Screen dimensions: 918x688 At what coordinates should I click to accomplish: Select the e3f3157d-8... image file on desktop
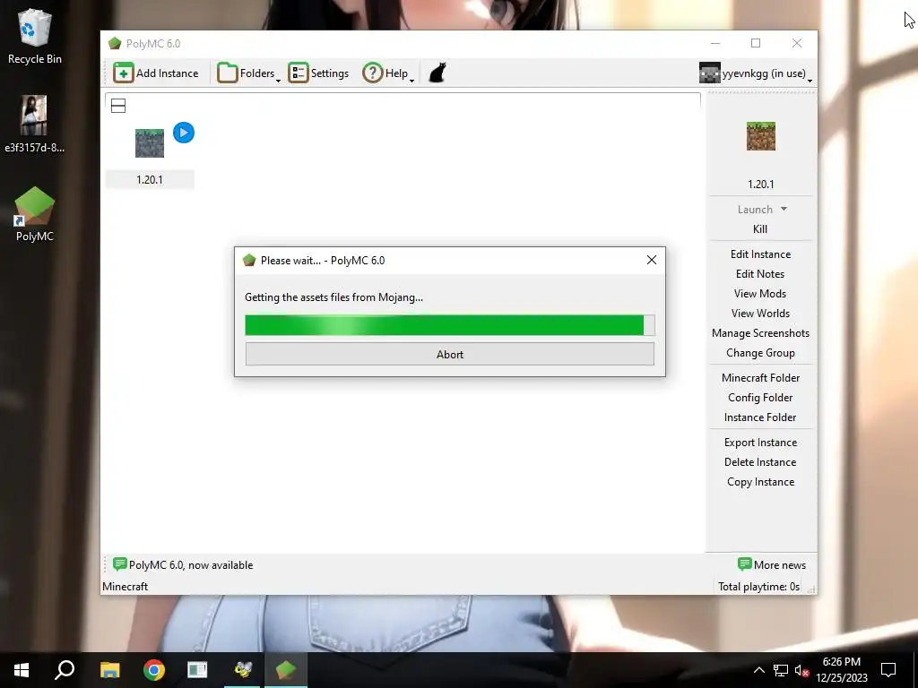click(35, 124)
